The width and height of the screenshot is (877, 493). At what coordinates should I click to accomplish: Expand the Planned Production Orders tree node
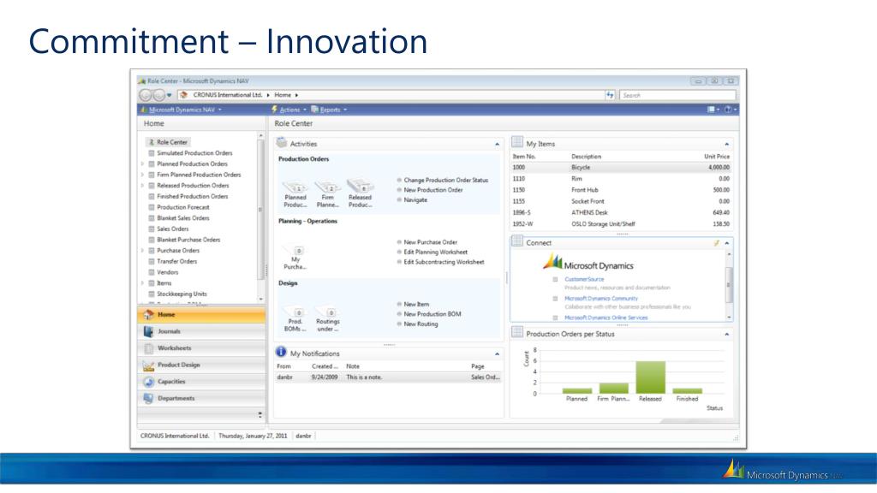coord(143,163)
